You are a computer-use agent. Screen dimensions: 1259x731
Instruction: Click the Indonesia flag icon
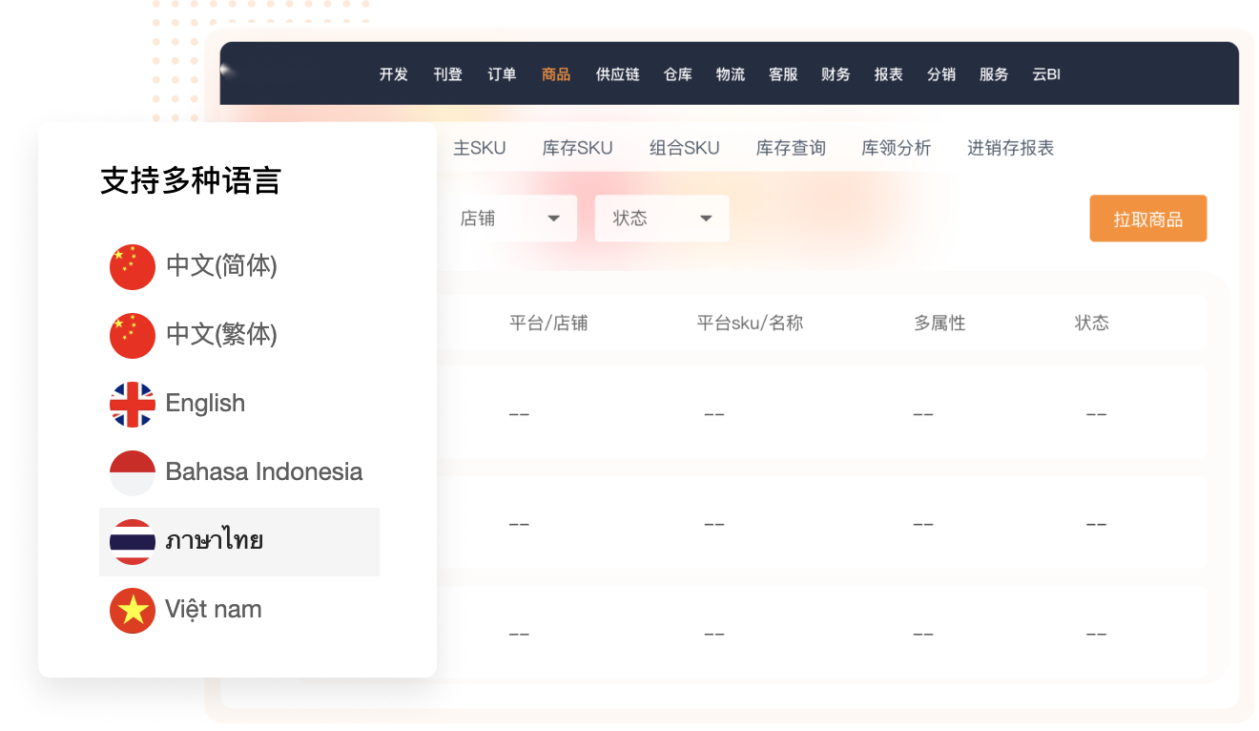pyautogui.click(x=133, y=472)
